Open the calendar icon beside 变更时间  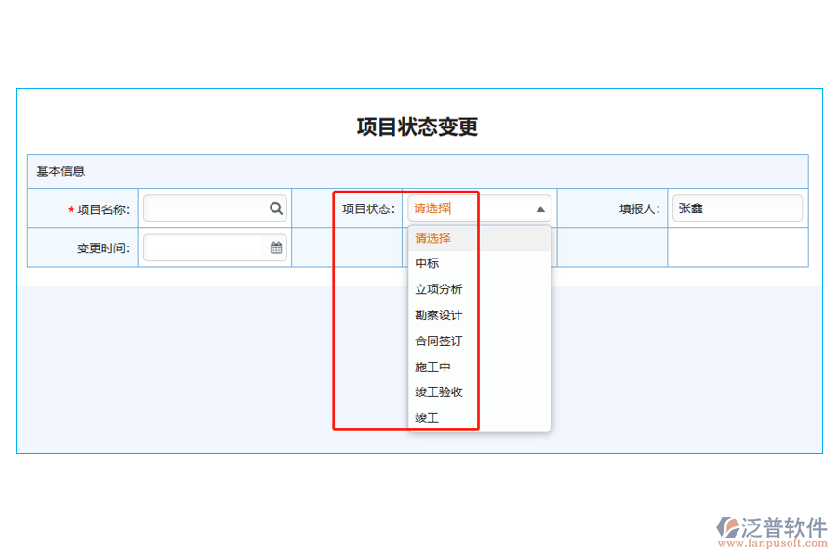(275, 247)
